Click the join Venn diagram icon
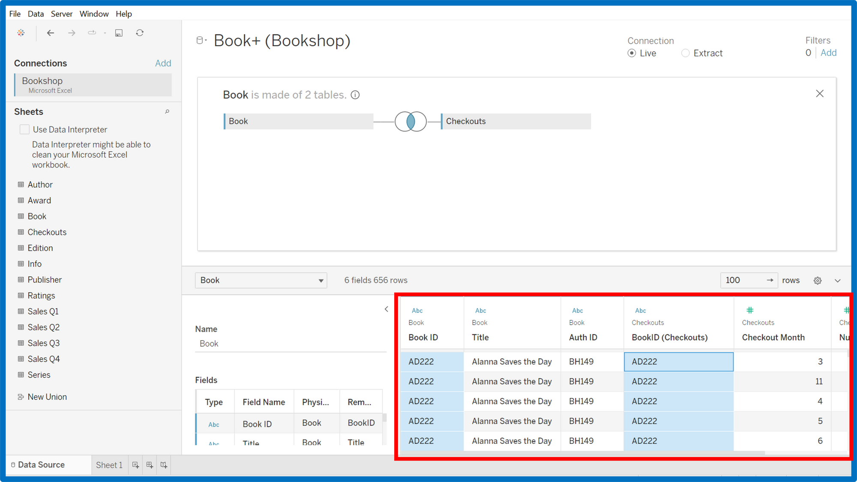Screen dimensions: 857x482 click(410, 122)
